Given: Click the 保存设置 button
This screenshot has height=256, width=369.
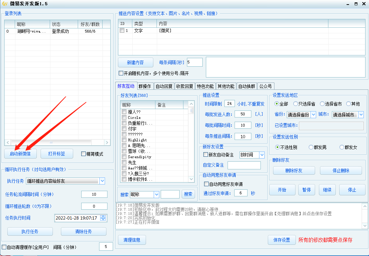Looking at the screenshot, I should pos(282,240).
